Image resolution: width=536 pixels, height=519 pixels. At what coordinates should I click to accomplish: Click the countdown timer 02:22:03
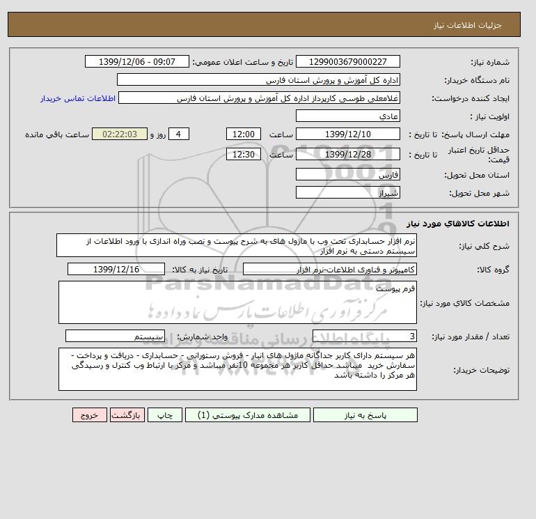point(120,134)
